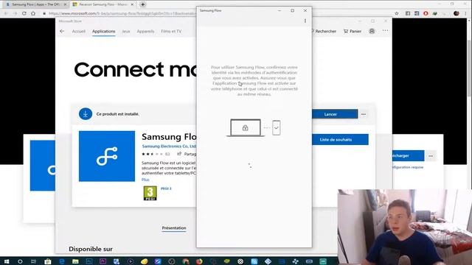Click the red Opera extension icon
Viewport: 472px width, 265px height.
[426, 13]
